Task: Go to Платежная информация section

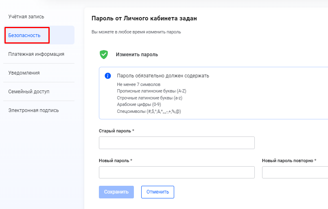Action: click(x=36, y=54)
